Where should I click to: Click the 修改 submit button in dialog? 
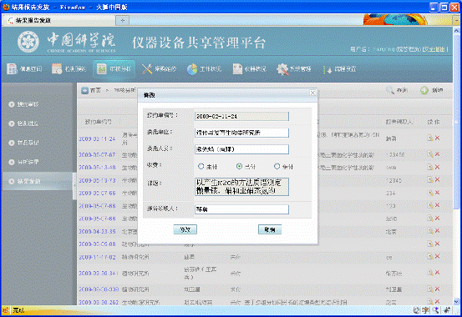[x=185, y=229]
